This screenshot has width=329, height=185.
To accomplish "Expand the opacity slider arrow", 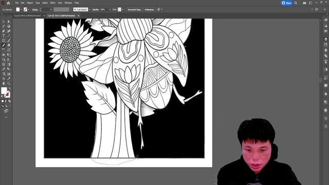I will tap(109, 9).
